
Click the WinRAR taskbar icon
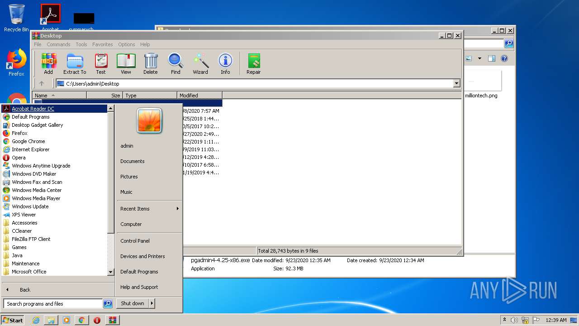pos(112,320)
